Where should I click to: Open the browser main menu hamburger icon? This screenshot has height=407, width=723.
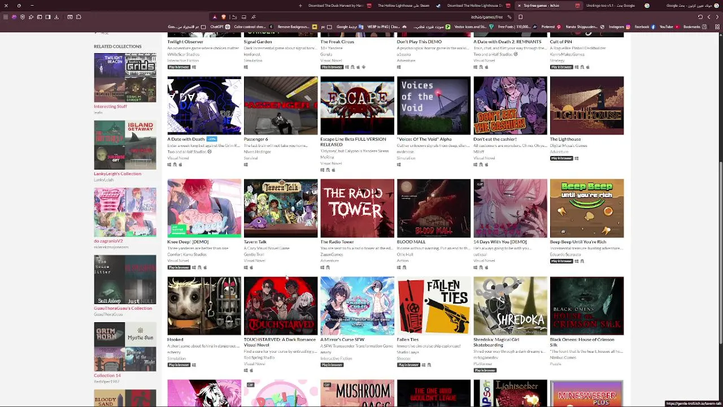(5, 17)
